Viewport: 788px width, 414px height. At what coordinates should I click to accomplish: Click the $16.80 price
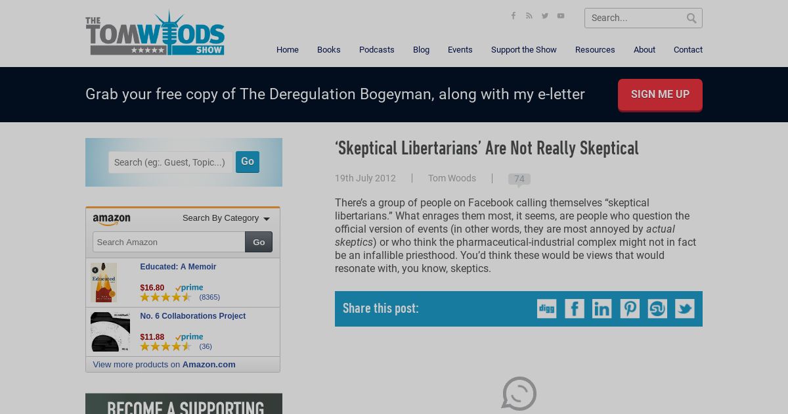click(152, 288)
